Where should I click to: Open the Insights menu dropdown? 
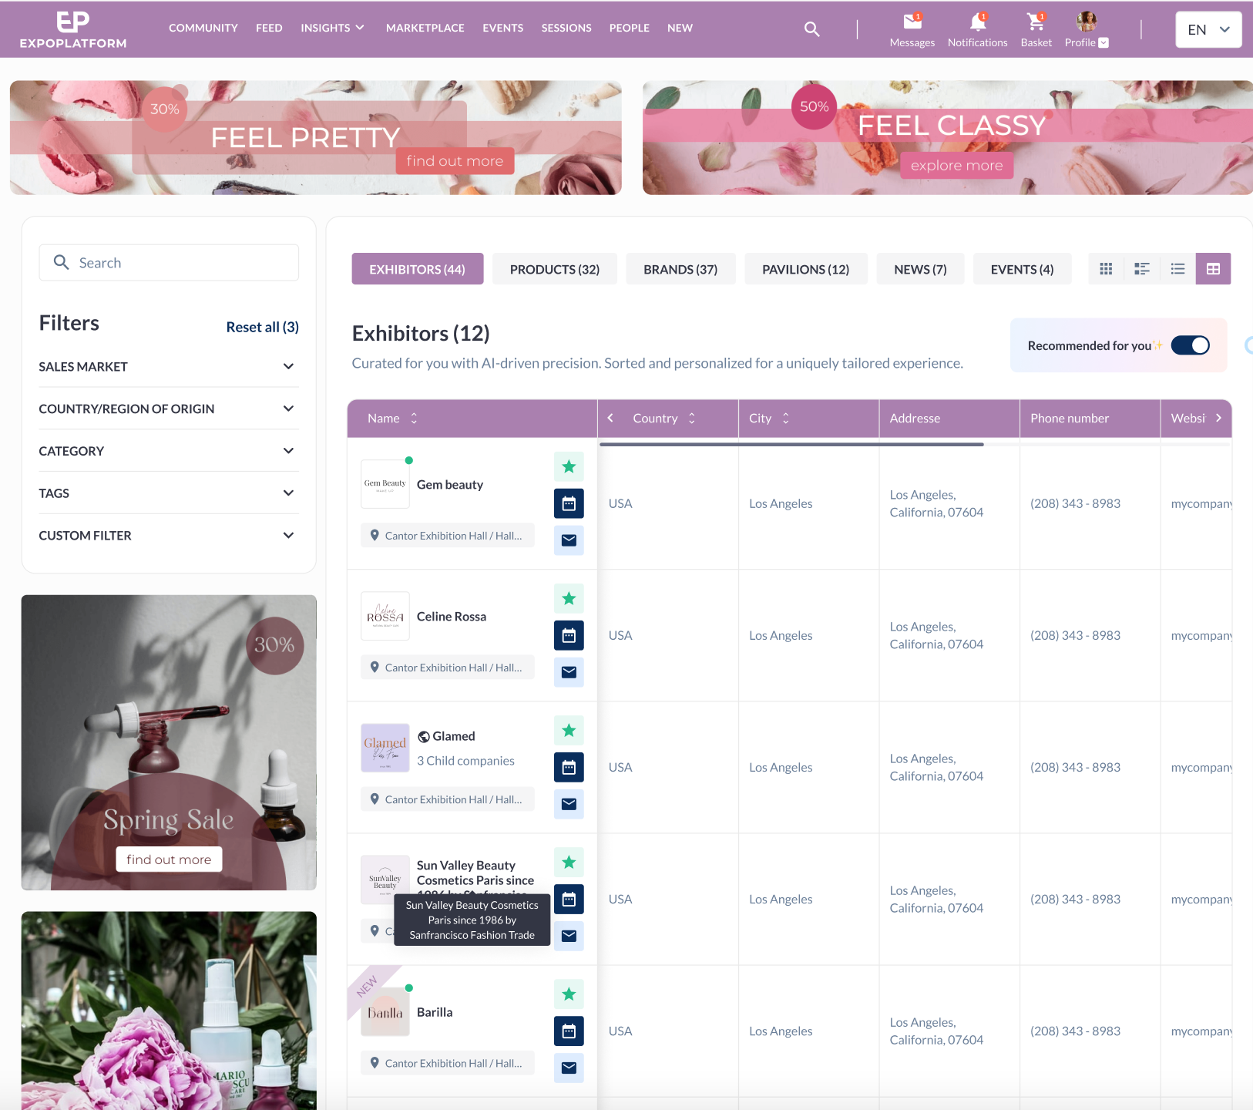[332, 28]
